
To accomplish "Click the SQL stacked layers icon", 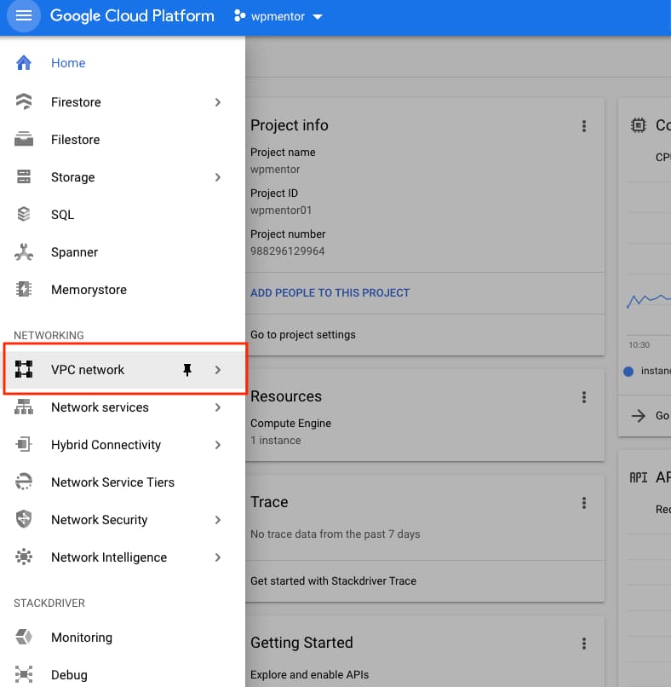I will (x=24, y=214).
